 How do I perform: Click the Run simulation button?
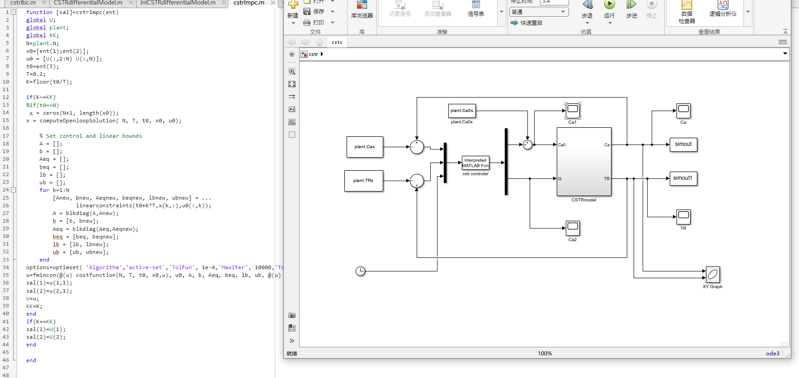(609, 5)
